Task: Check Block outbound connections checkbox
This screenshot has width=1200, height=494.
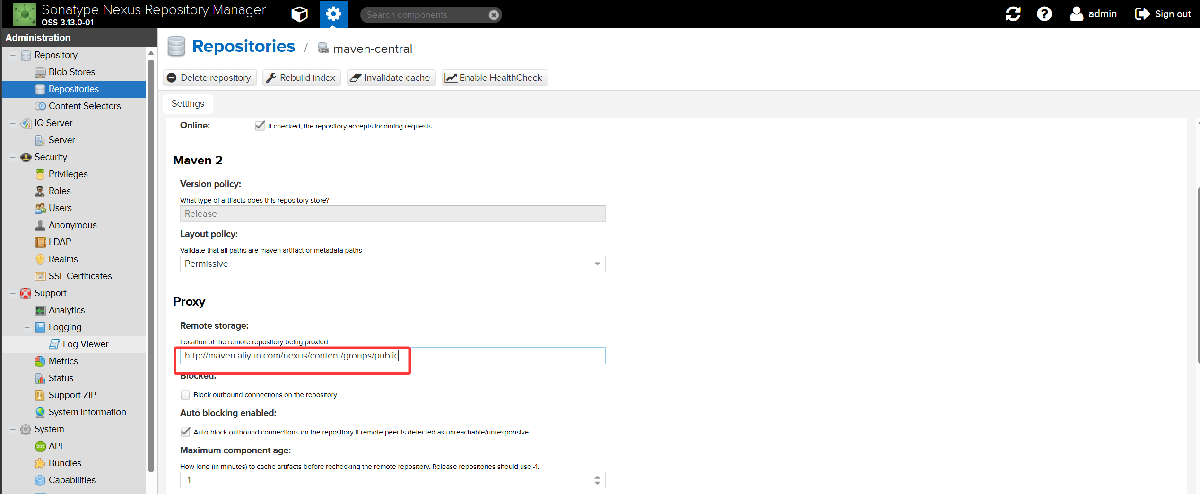Action: [x=185, y=395]
